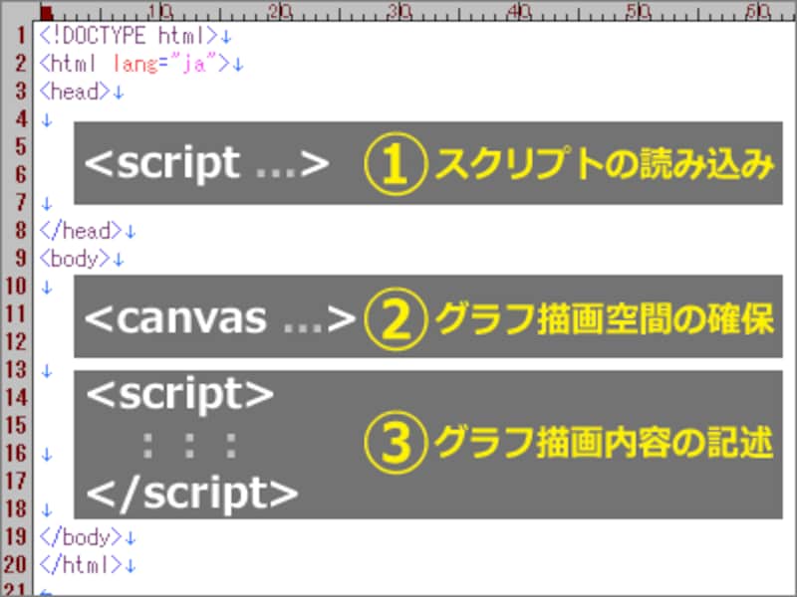Click the ruler at column 30 mark

pos(399,11)
